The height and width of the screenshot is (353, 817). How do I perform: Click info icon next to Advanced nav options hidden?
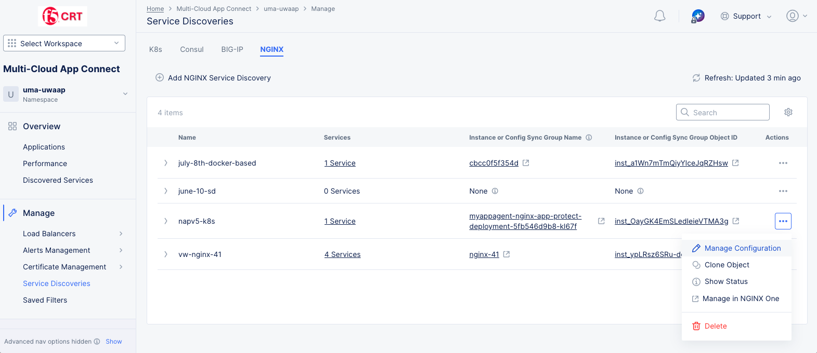[97, 342]
